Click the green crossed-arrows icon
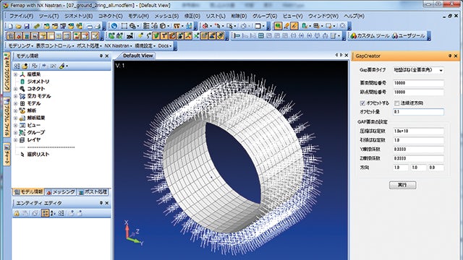463x260 pixels. [x=196, y=36]
